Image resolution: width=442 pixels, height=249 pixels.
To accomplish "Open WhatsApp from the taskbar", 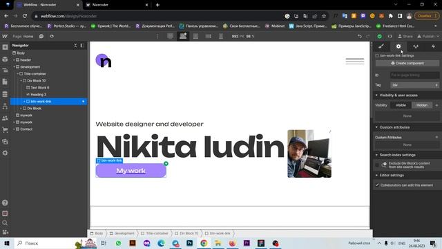I will (118, 243).
